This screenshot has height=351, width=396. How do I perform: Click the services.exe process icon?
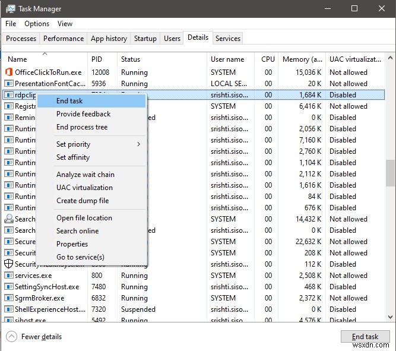[x=9, y=276]
